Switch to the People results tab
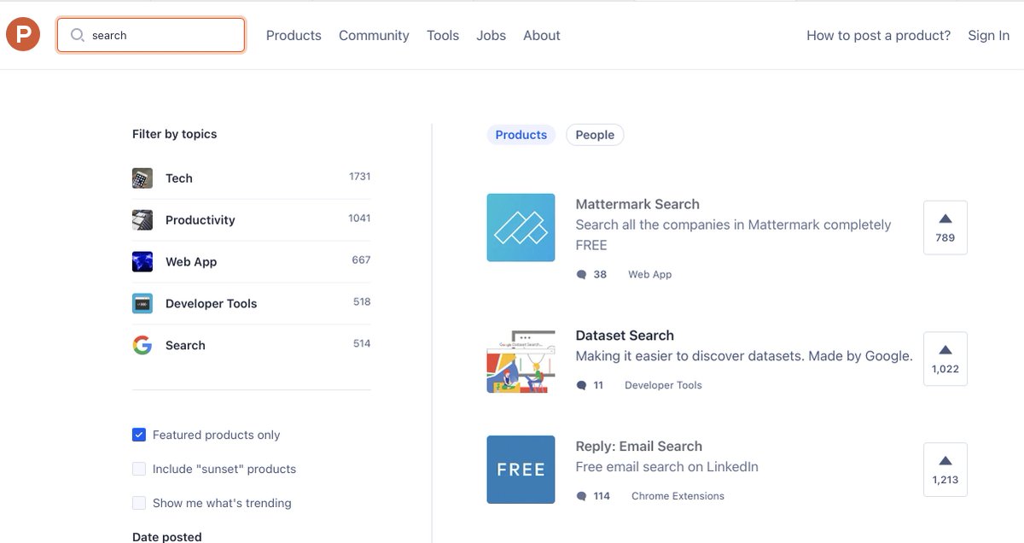Viewport: 1024px width, 543px height. (x=595, y=135)
